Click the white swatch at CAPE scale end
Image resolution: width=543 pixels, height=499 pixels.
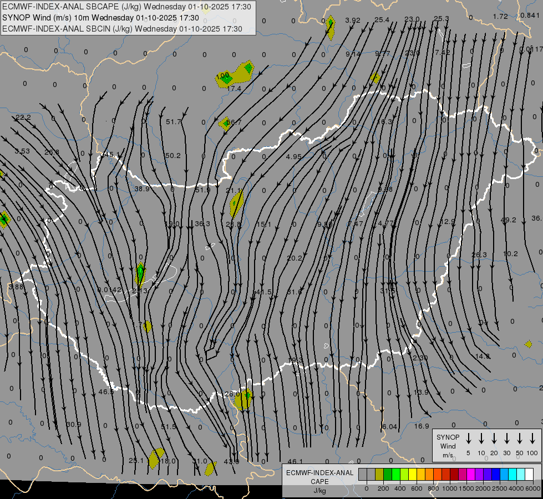pos(529,475)
